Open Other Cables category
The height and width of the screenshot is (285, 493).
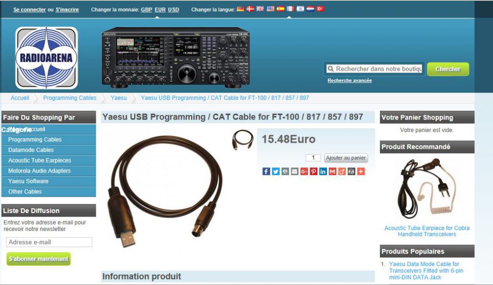(49, 191)
